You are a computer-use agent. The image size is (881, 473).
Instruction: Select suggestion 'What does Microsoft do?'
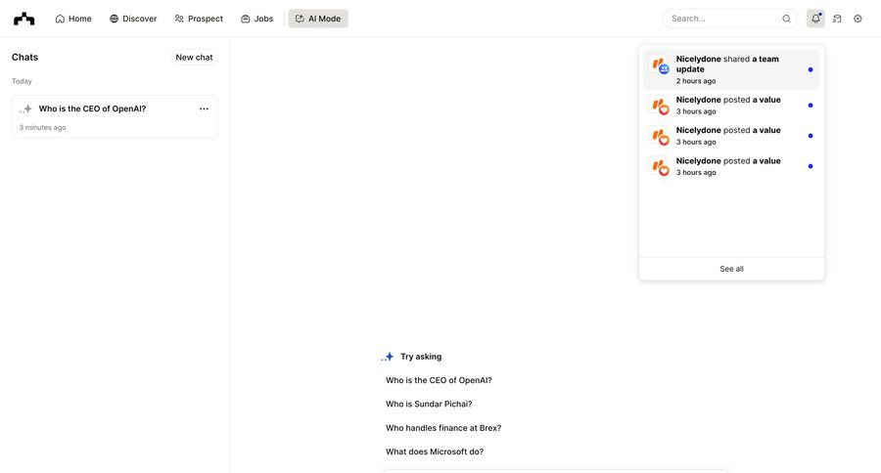[x=435, y=451]
